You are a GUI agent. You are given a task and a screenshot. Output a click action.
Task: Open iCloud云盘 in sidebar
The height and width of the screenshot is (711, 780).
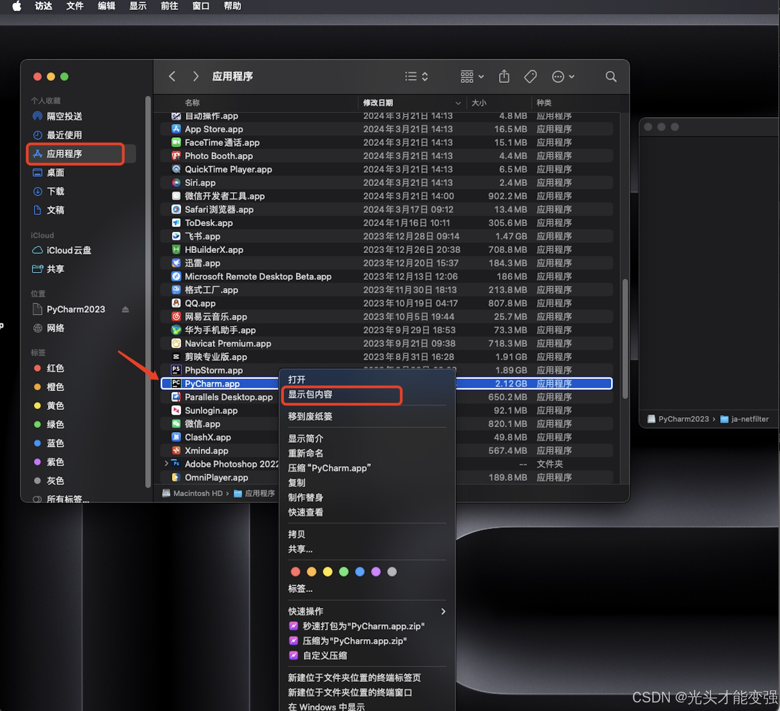[62, 250]
